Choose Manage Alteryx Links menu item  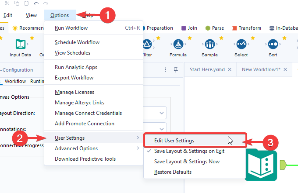pyautogui.click(x=93, y=103)
